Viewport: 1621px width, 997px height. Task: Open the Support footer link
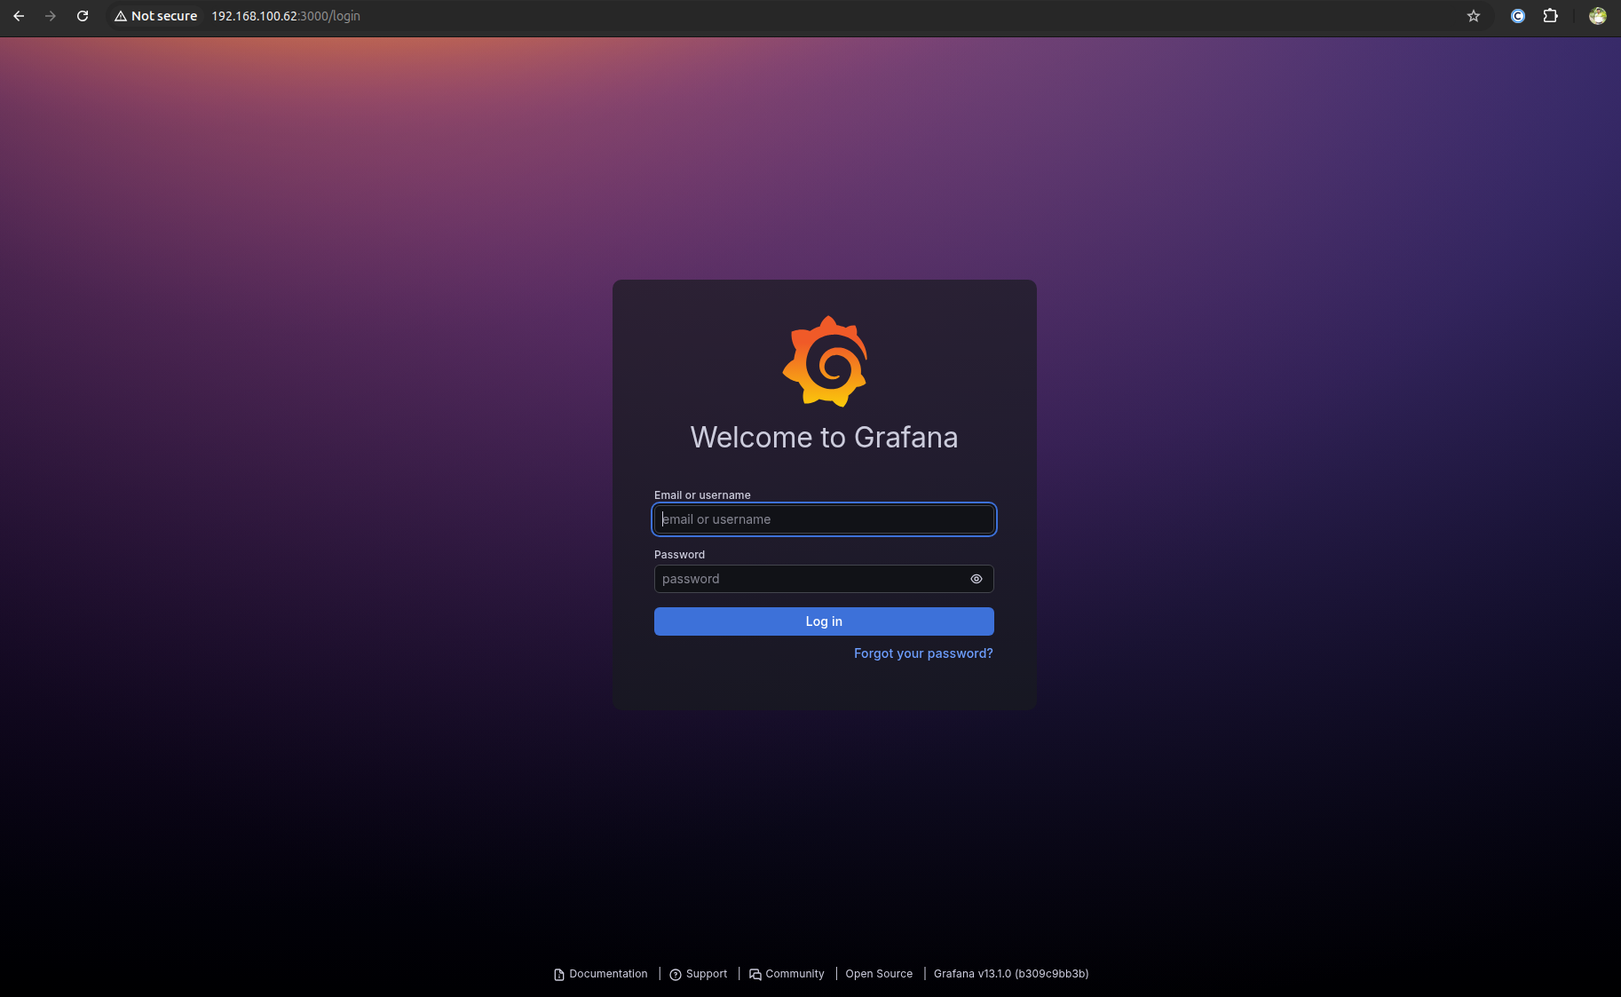pos(699,974)
